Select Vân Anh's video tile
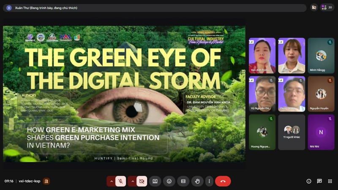The height and width of the screenshot is (190, 338). coord(262,56)
